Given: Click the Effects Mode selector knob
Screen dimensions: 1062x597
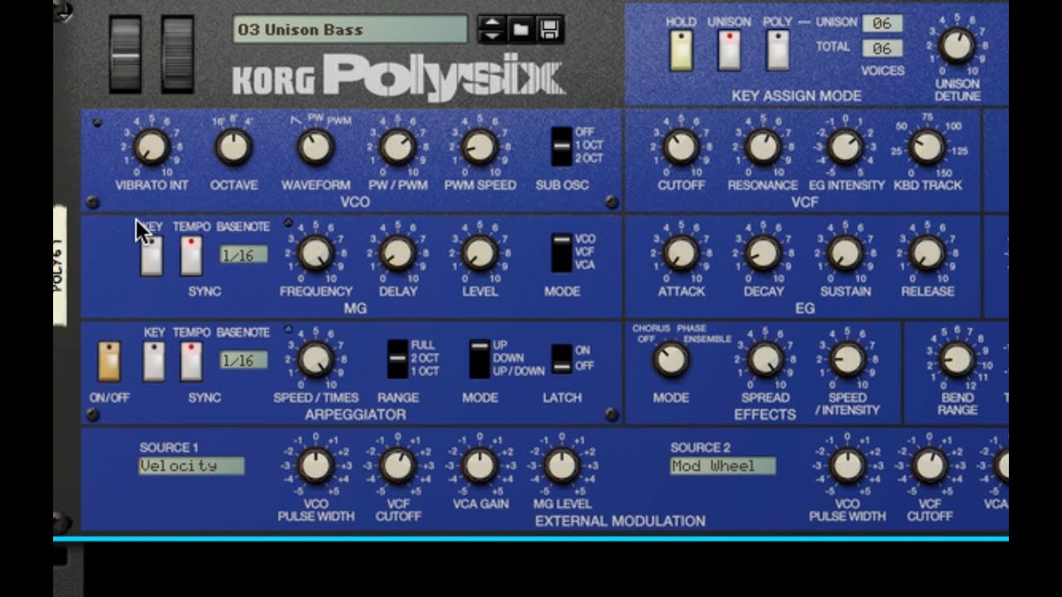Looking at the screenshot, I should pyautogui.click(x=671, y=359).
